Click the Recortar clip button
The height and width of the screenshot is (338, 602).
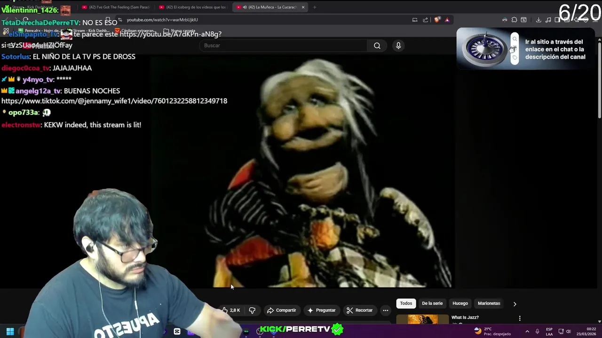tap(359, 310)
